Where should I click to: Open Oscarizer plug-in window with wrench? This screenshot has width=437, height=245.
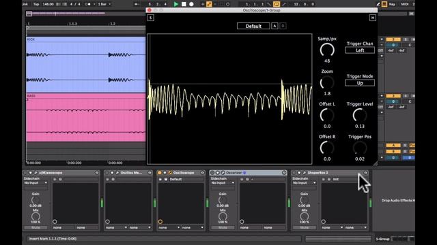pos(223,173)
